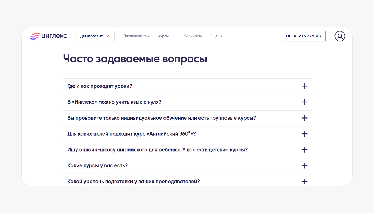Open the user profile icon
Viewport: 374px width, 213px height.
[340, 36]
